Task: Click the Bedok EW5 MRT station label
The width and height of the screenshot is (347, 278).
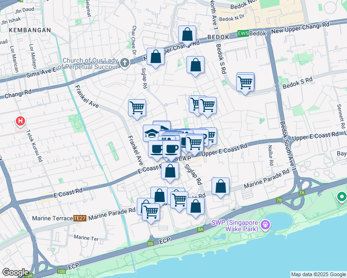Action: tap(253, 33)
